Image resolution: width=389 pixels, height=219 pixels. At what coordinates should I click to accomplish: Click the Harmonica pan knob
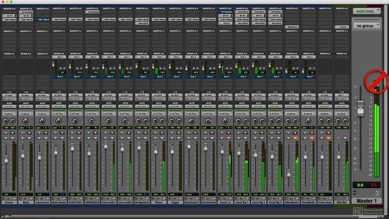point(42,121)
